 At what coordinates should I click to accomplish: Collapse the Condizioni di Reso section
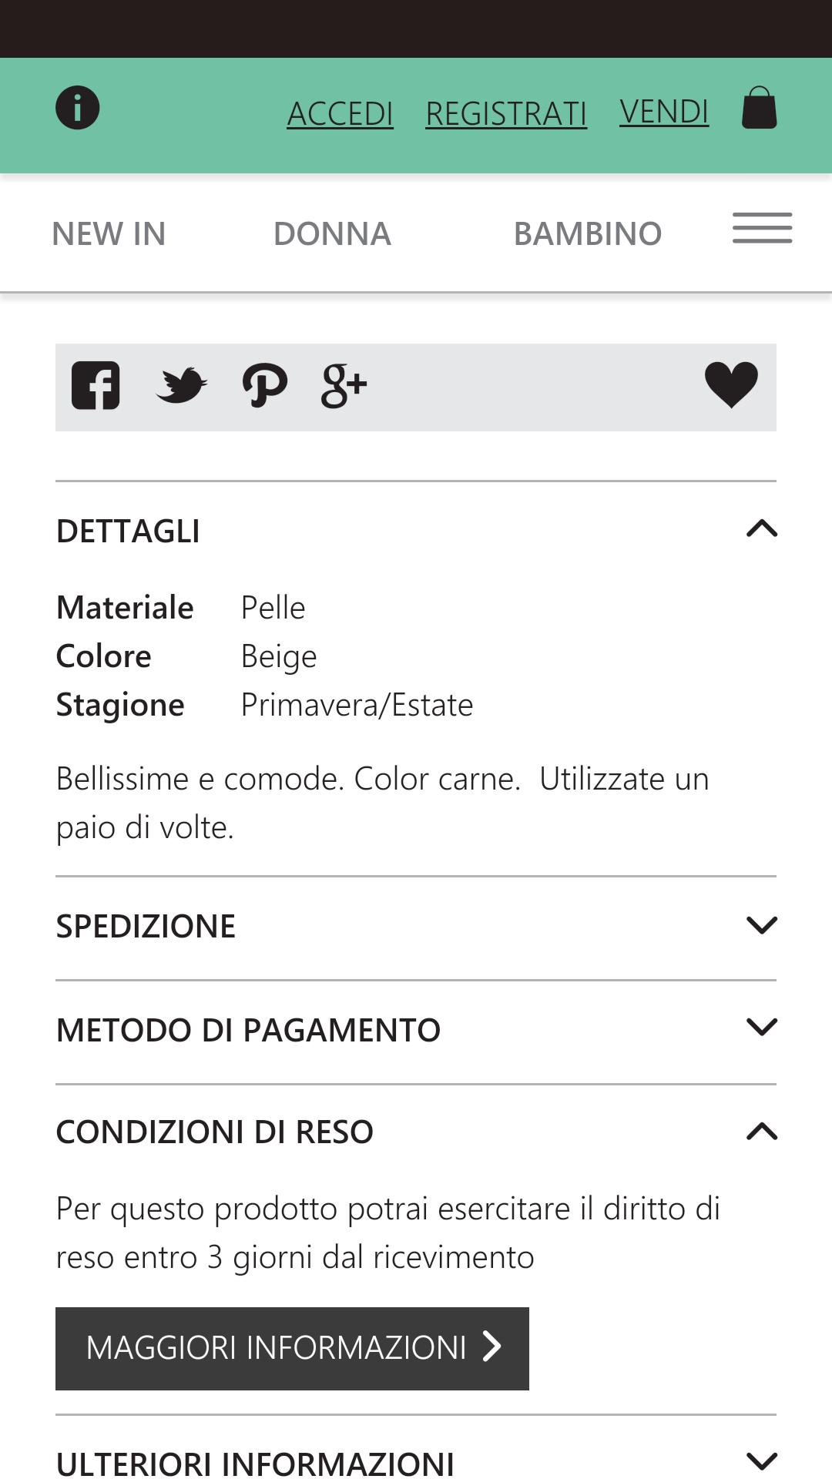point(762,1131)
